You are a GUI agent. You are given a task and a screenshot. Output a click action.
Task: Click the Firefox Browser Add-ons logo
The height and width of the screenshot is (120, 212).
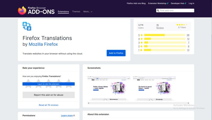tap(36, 10)
